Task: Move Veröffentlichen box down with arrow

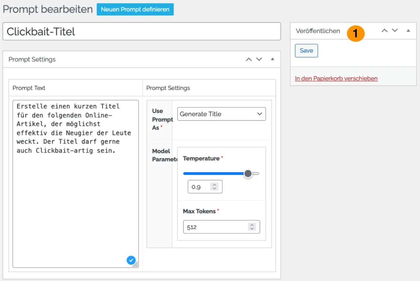Action: tap(395, 30)
